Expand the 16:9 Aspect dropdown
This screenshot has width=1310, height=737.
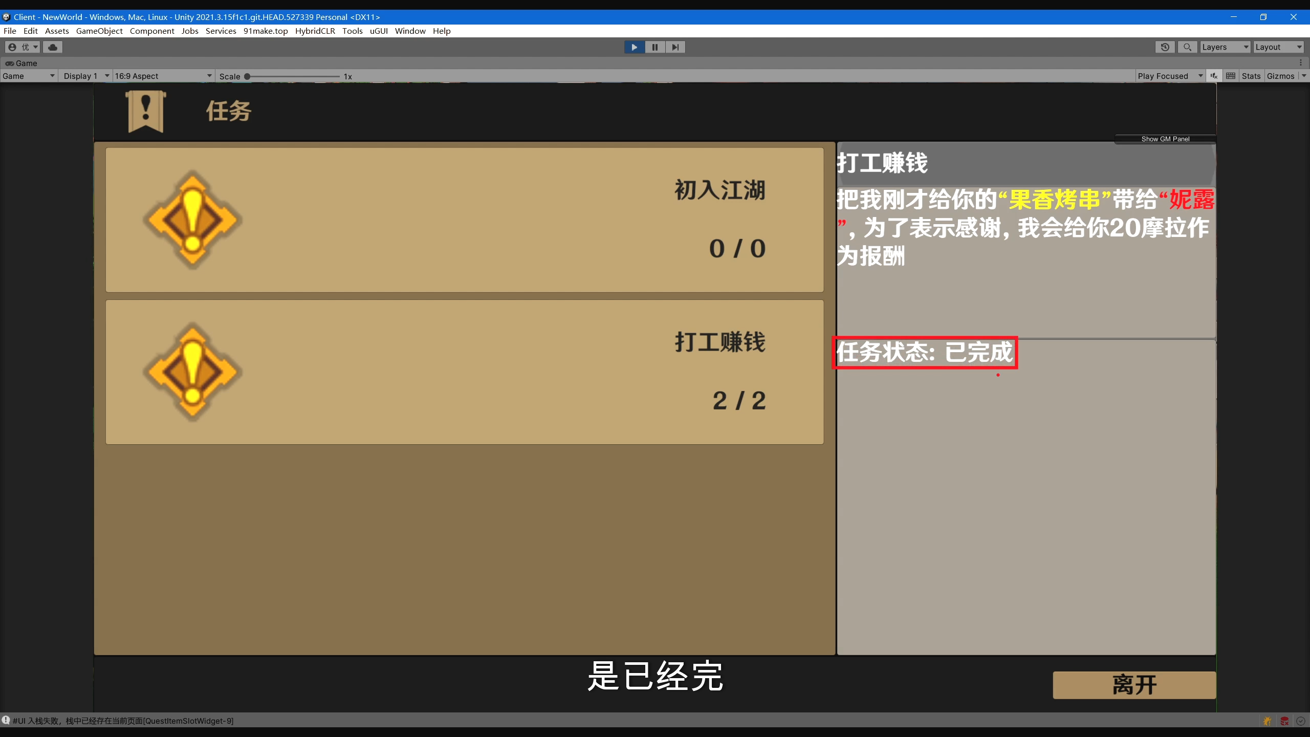[x=163, y=76]
